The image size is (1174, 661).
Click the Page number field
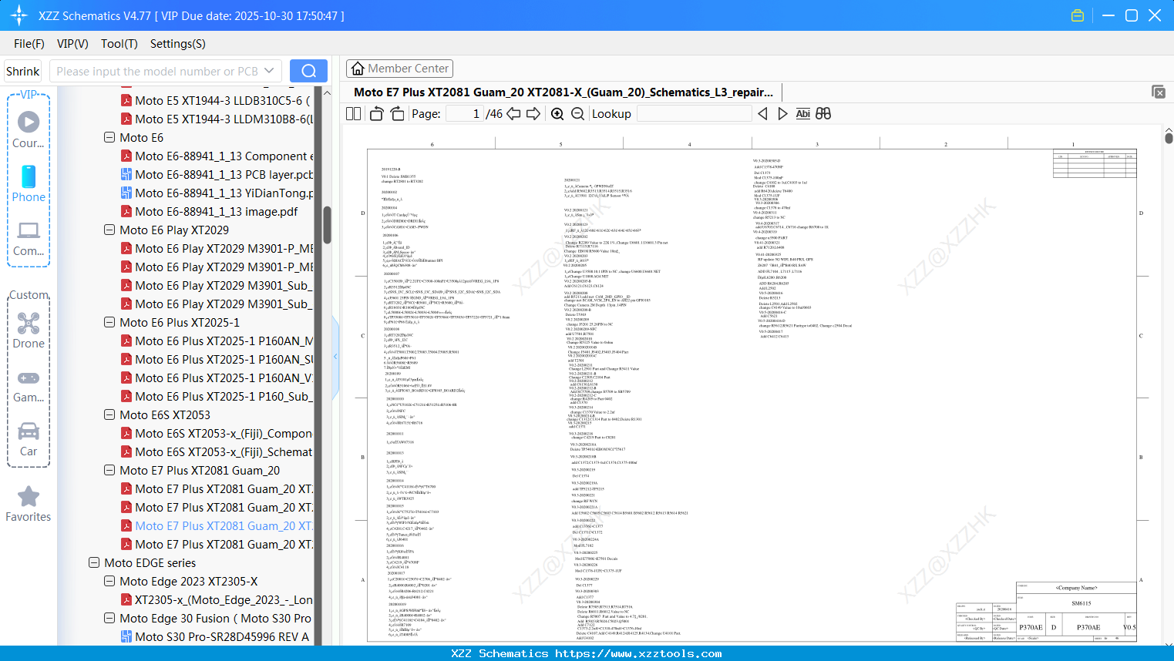point(464,114)
